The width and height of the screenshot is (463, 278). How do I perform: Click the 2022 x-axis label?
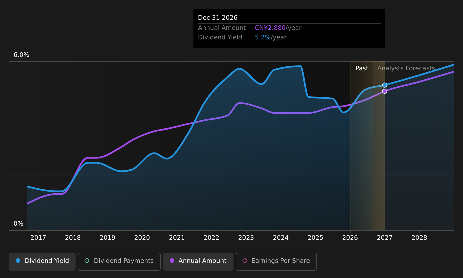point(211,238)
